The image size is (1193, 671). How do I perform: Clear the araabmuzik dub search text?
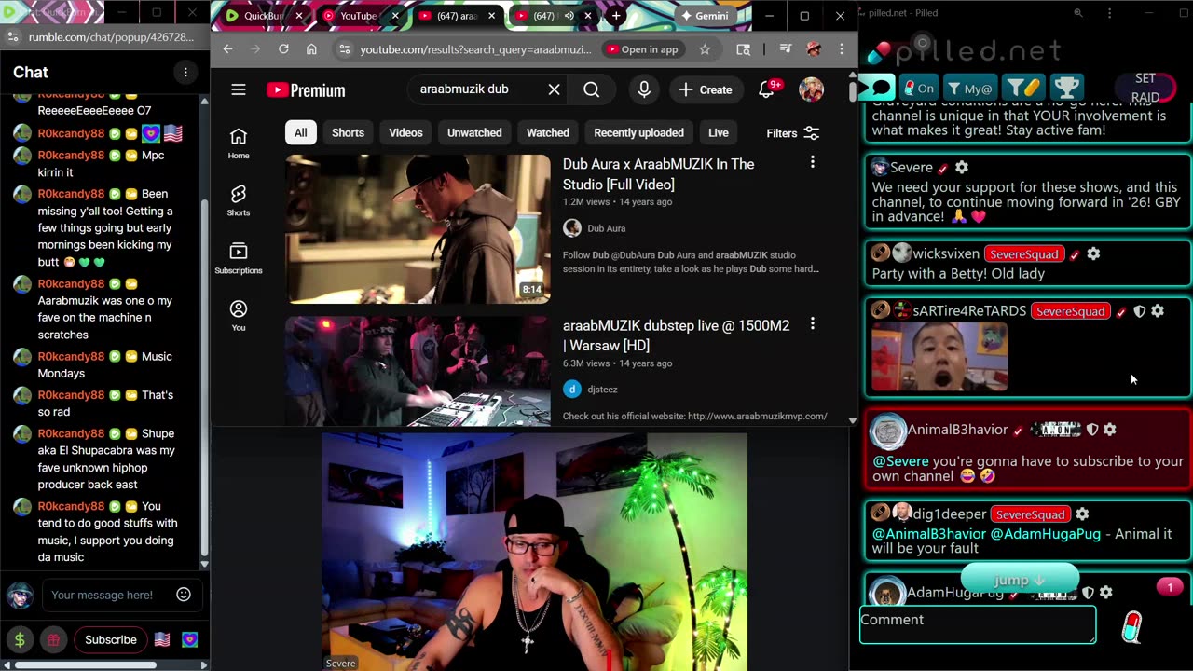[x=554, y=89]
